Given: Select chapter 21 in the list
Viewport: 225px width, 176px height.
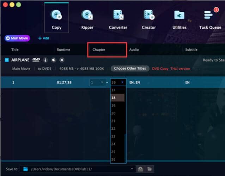Looking at the screenshot, I should tap(117, 121).
